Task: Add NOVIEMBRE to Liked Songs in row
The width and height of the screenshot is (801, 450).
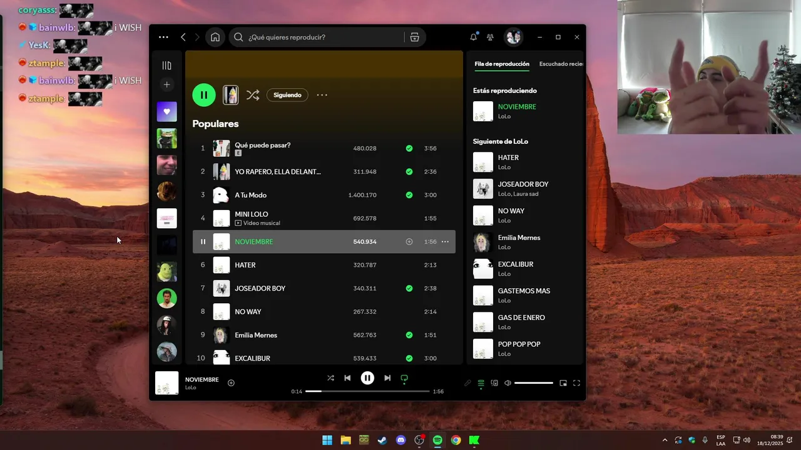Action: (409, 242)
